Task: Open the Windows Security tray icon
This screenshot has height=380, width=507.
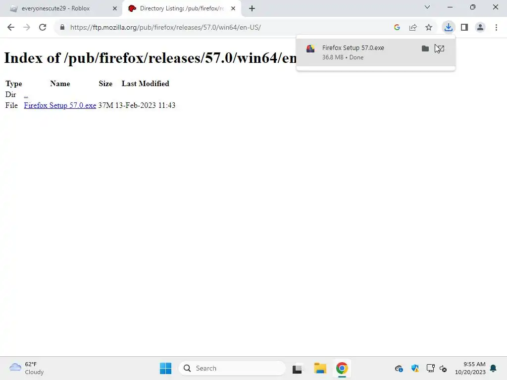Action: tap(415, 368)
